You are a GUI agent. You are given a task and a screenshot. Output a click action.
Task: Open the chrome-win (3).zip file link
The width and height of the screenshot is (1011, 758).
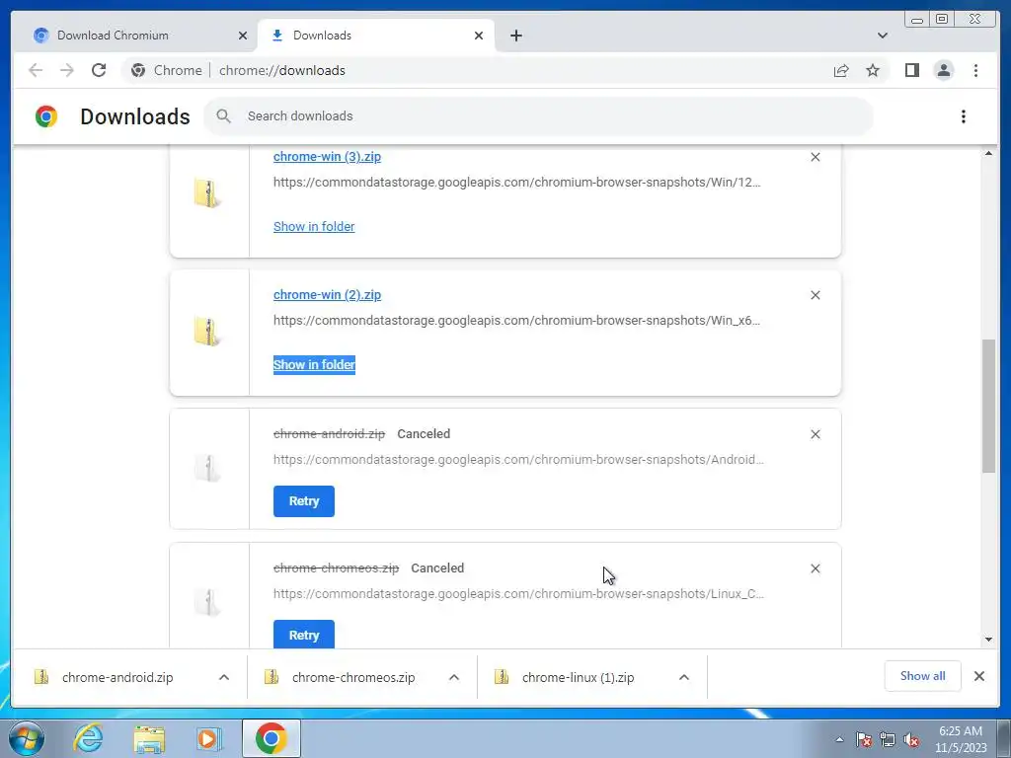coord(327,157)
